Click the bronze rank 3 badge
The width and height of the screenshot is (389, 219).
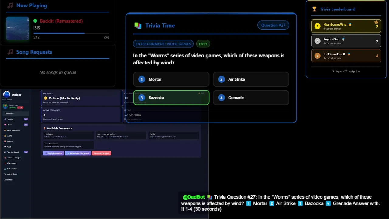[317, 56]
